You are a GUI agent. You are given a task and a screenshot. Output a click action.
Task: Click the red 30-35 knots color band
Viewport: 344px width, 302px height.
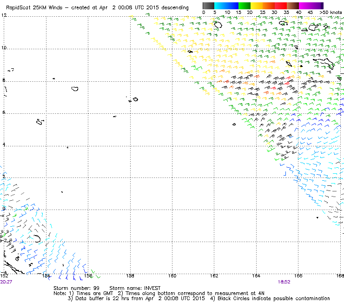click(281, 6)
